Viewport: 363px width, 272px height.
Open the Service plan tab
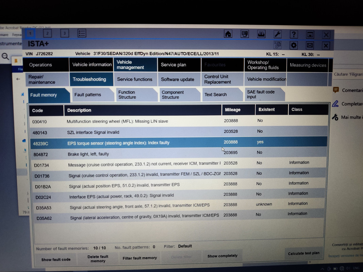[179, 65]
